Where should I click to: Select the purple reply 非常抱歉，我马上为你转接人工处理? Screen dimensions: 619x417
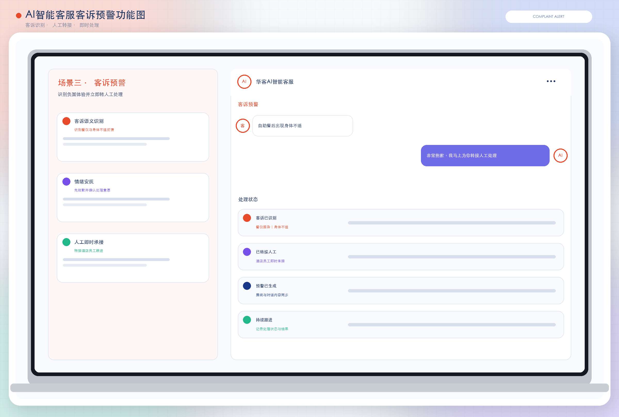[485, 155]
